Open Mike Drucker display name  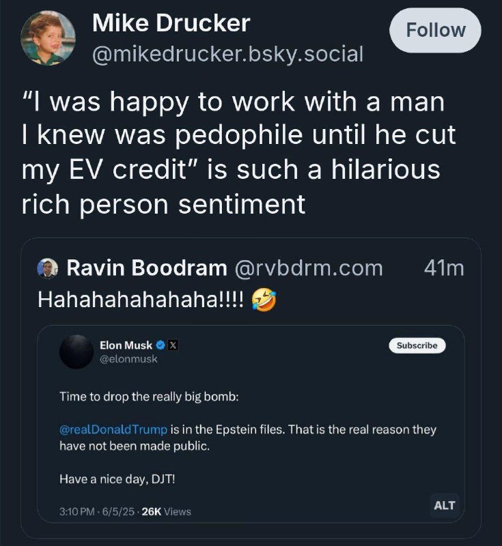(x=171, y=23)
